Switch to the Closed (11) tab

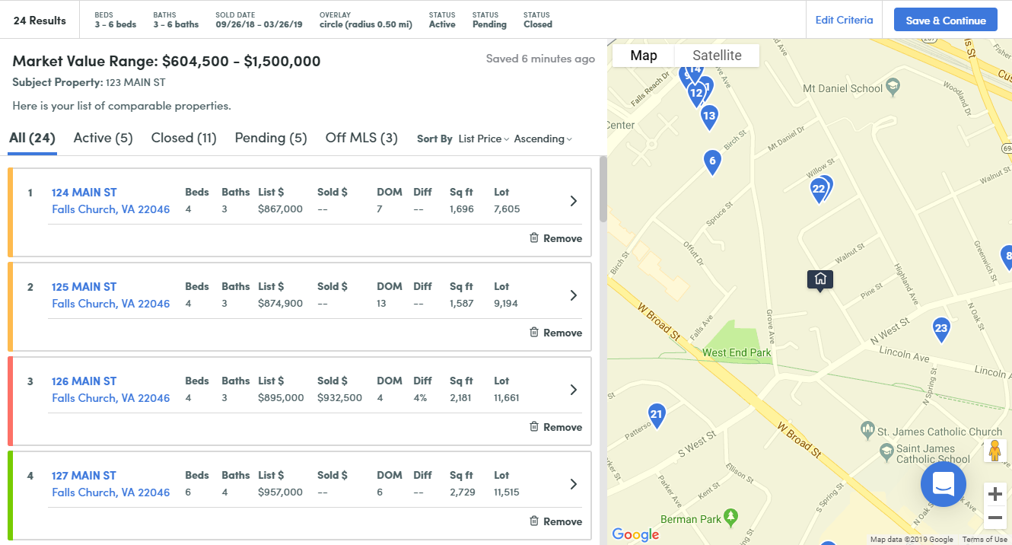tap(184, 138)
